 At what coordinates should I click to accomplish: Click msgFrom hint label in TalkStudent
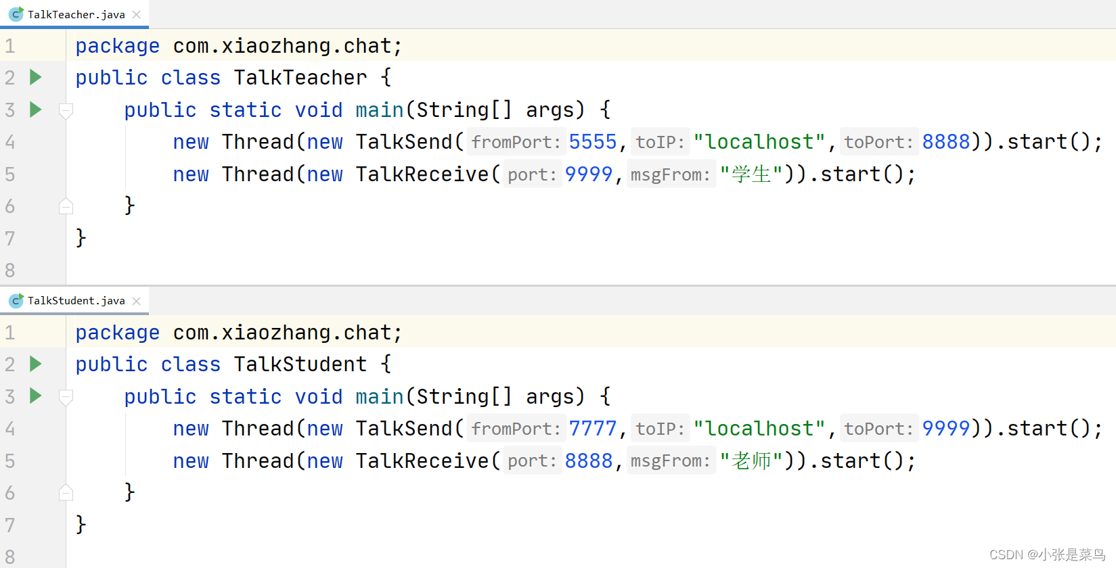point(671,460)
